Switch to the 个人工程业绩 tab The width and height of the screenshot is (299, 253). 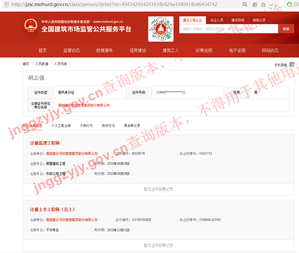(x=61, y=126)
